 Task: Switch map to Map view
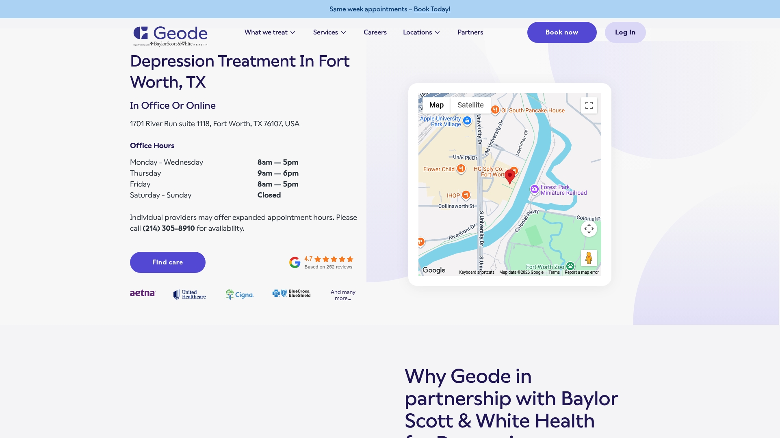[x=436, y=105]
